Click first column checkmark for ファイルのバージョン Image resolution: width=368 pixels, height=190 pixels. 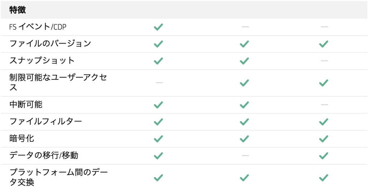tap(158, 44)
